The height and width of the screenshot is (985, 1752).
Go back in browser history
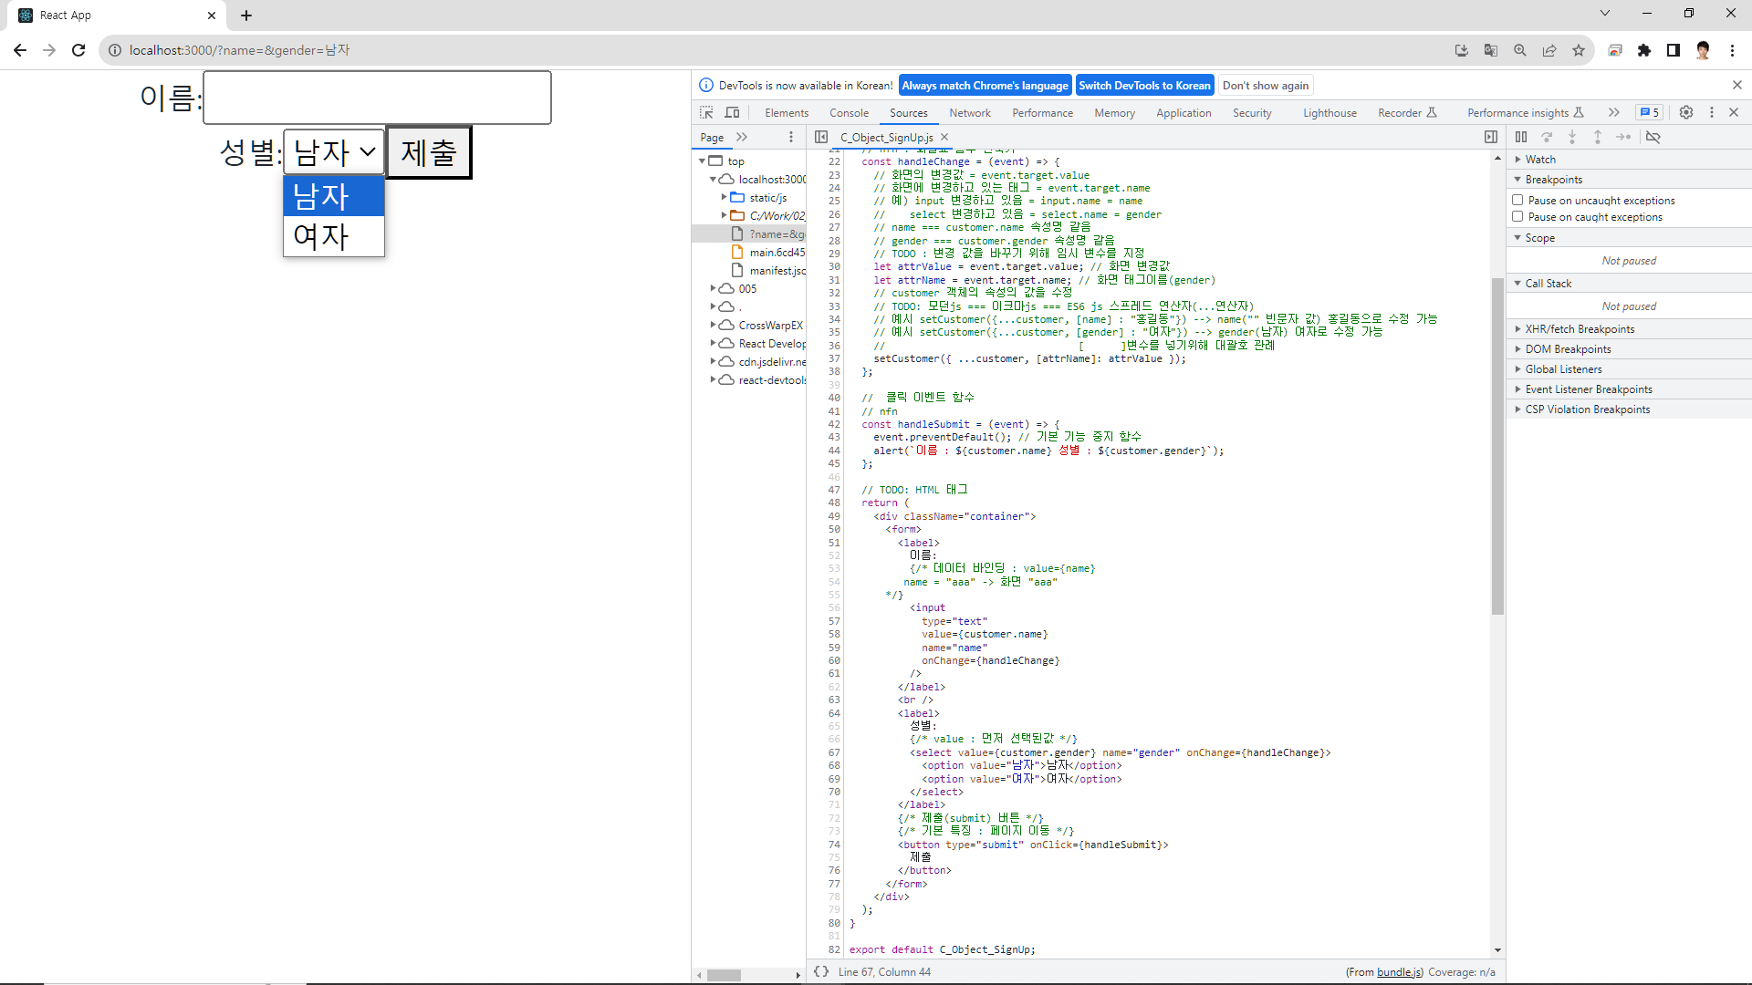(x=20, y=50)
